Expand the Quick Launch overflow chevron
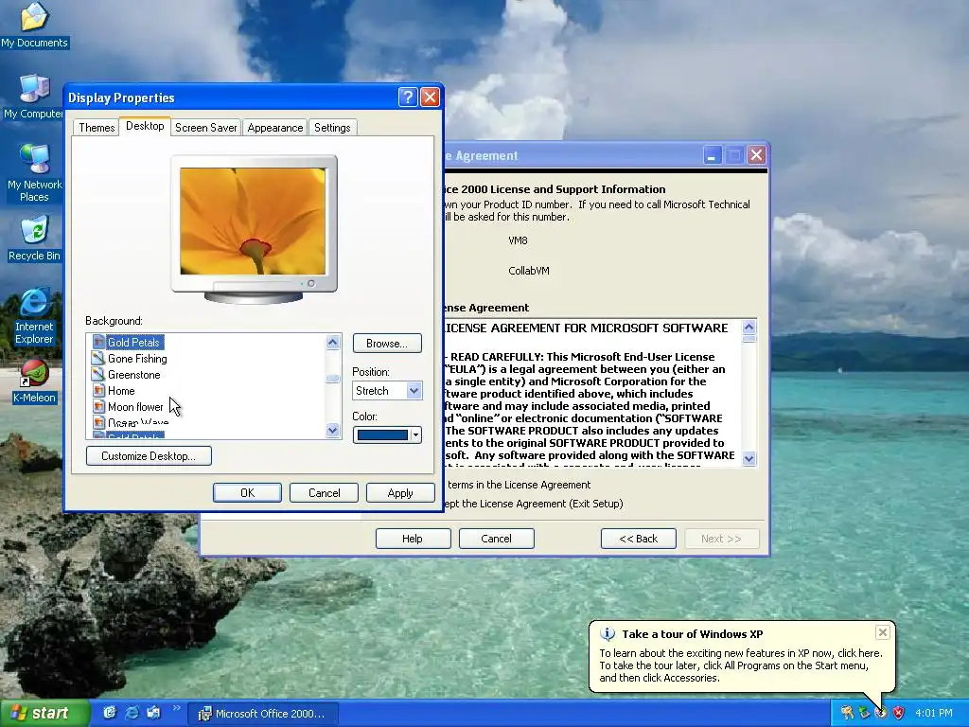Viewport: 969px width, 727px height. click(x=176, y=708)
